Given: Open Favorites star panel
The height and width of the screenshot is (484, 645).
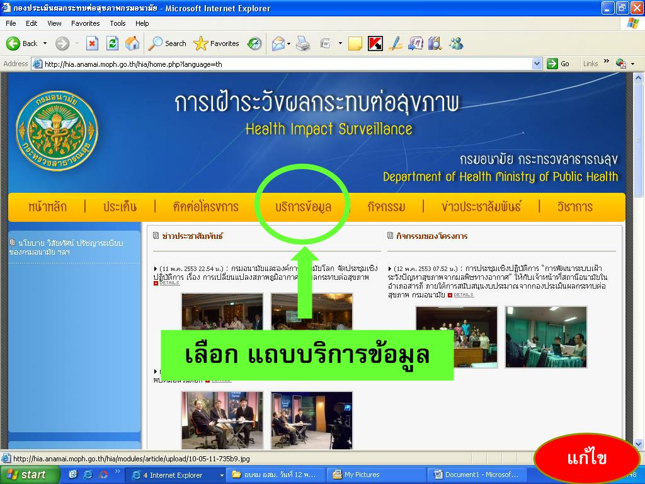Looking at the screenshot, I should (217, 43).
